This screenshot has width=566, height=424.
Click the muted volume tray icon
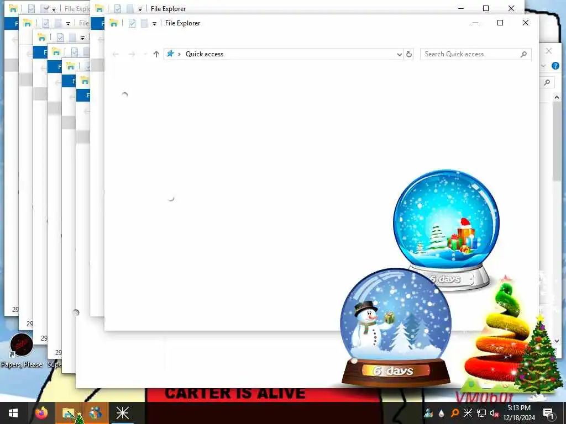[x=494, y=413]
